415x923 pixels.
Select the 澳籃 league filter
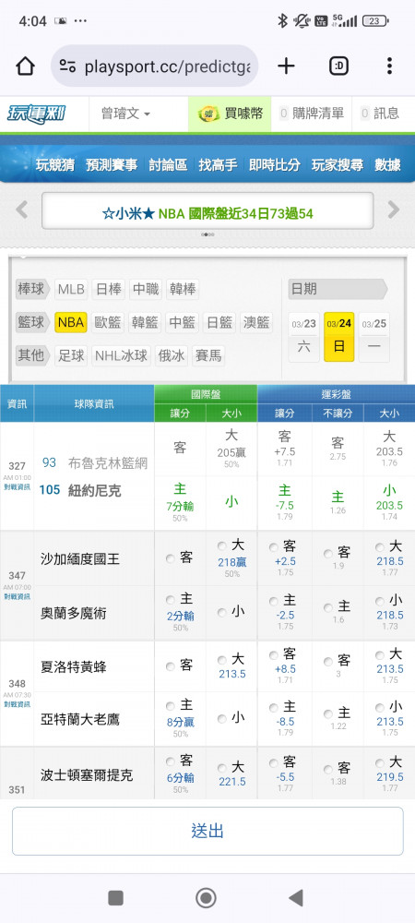256,322
